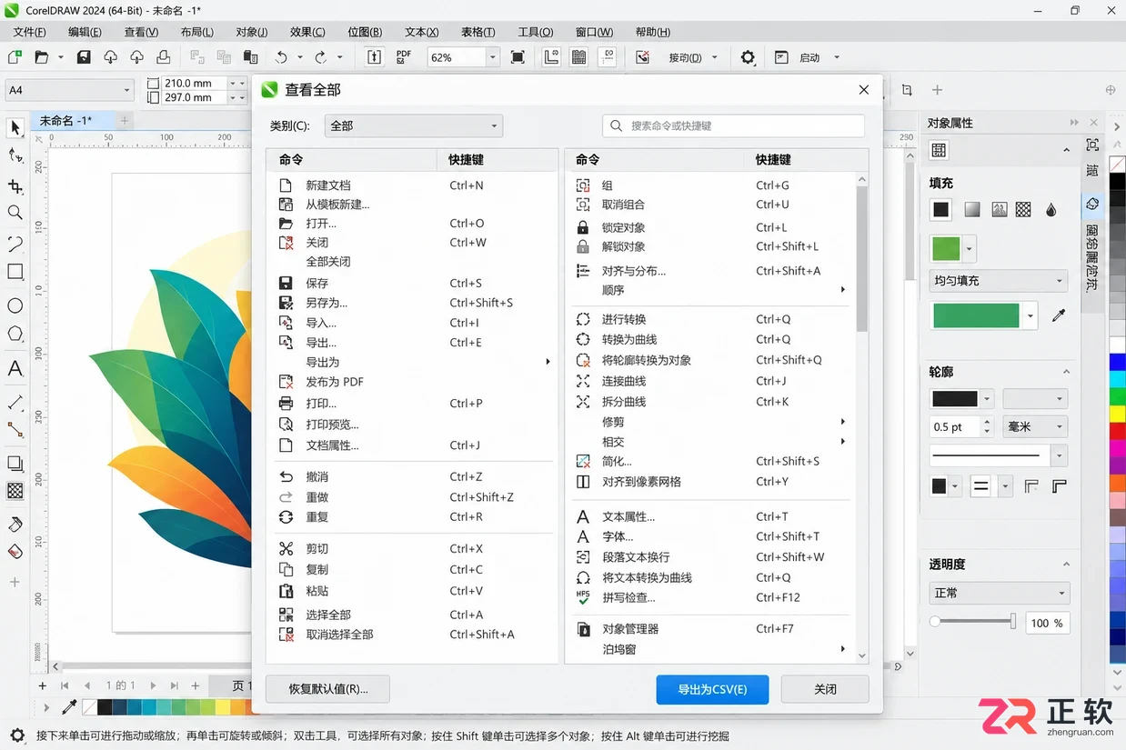Select the 拼写检查... command row
The height and width of the screenshot is (750, 1126).
(710, 597)
